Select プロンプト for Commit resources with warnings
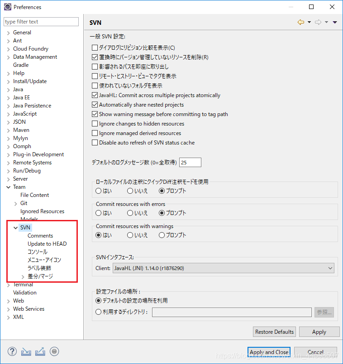This screenshot has height=364, width=343. 162,235
